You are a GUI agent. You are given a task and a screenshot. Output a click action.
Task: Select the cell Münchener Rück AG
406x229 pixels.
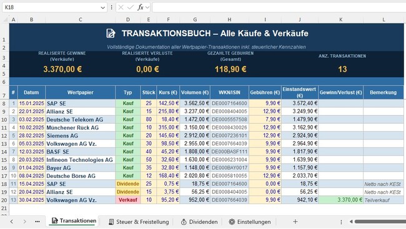coord(81,128)
